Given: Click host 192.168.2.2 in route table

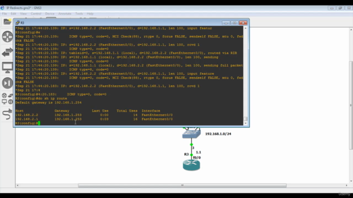Looking at the screenshot, I should [x=26, y=115].
